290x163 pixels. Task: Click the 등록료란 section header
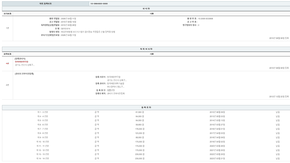(x=146, y=107)
